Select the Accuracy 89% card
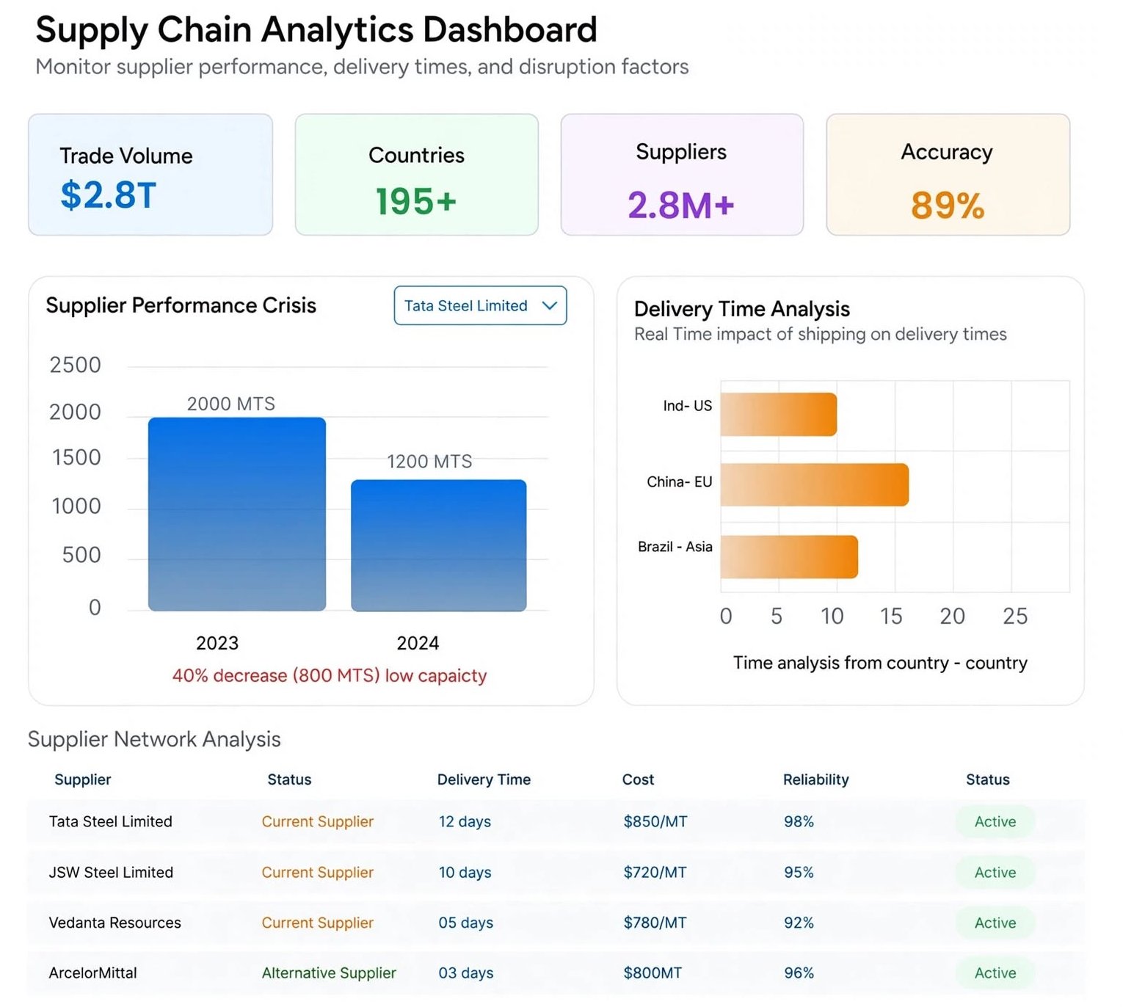Viewport: 1123px width, 1007px height. coord(948,175)
